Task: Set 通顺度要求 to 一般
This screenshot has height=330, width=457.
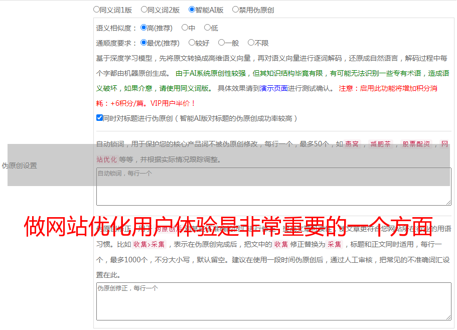Action: [x=221, y=43]
